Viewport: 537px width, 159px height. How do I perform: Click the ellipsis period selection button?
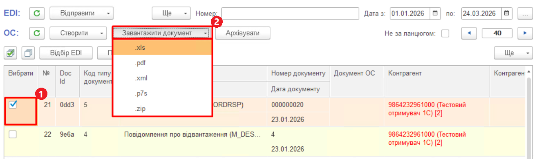tap(525, 13)
